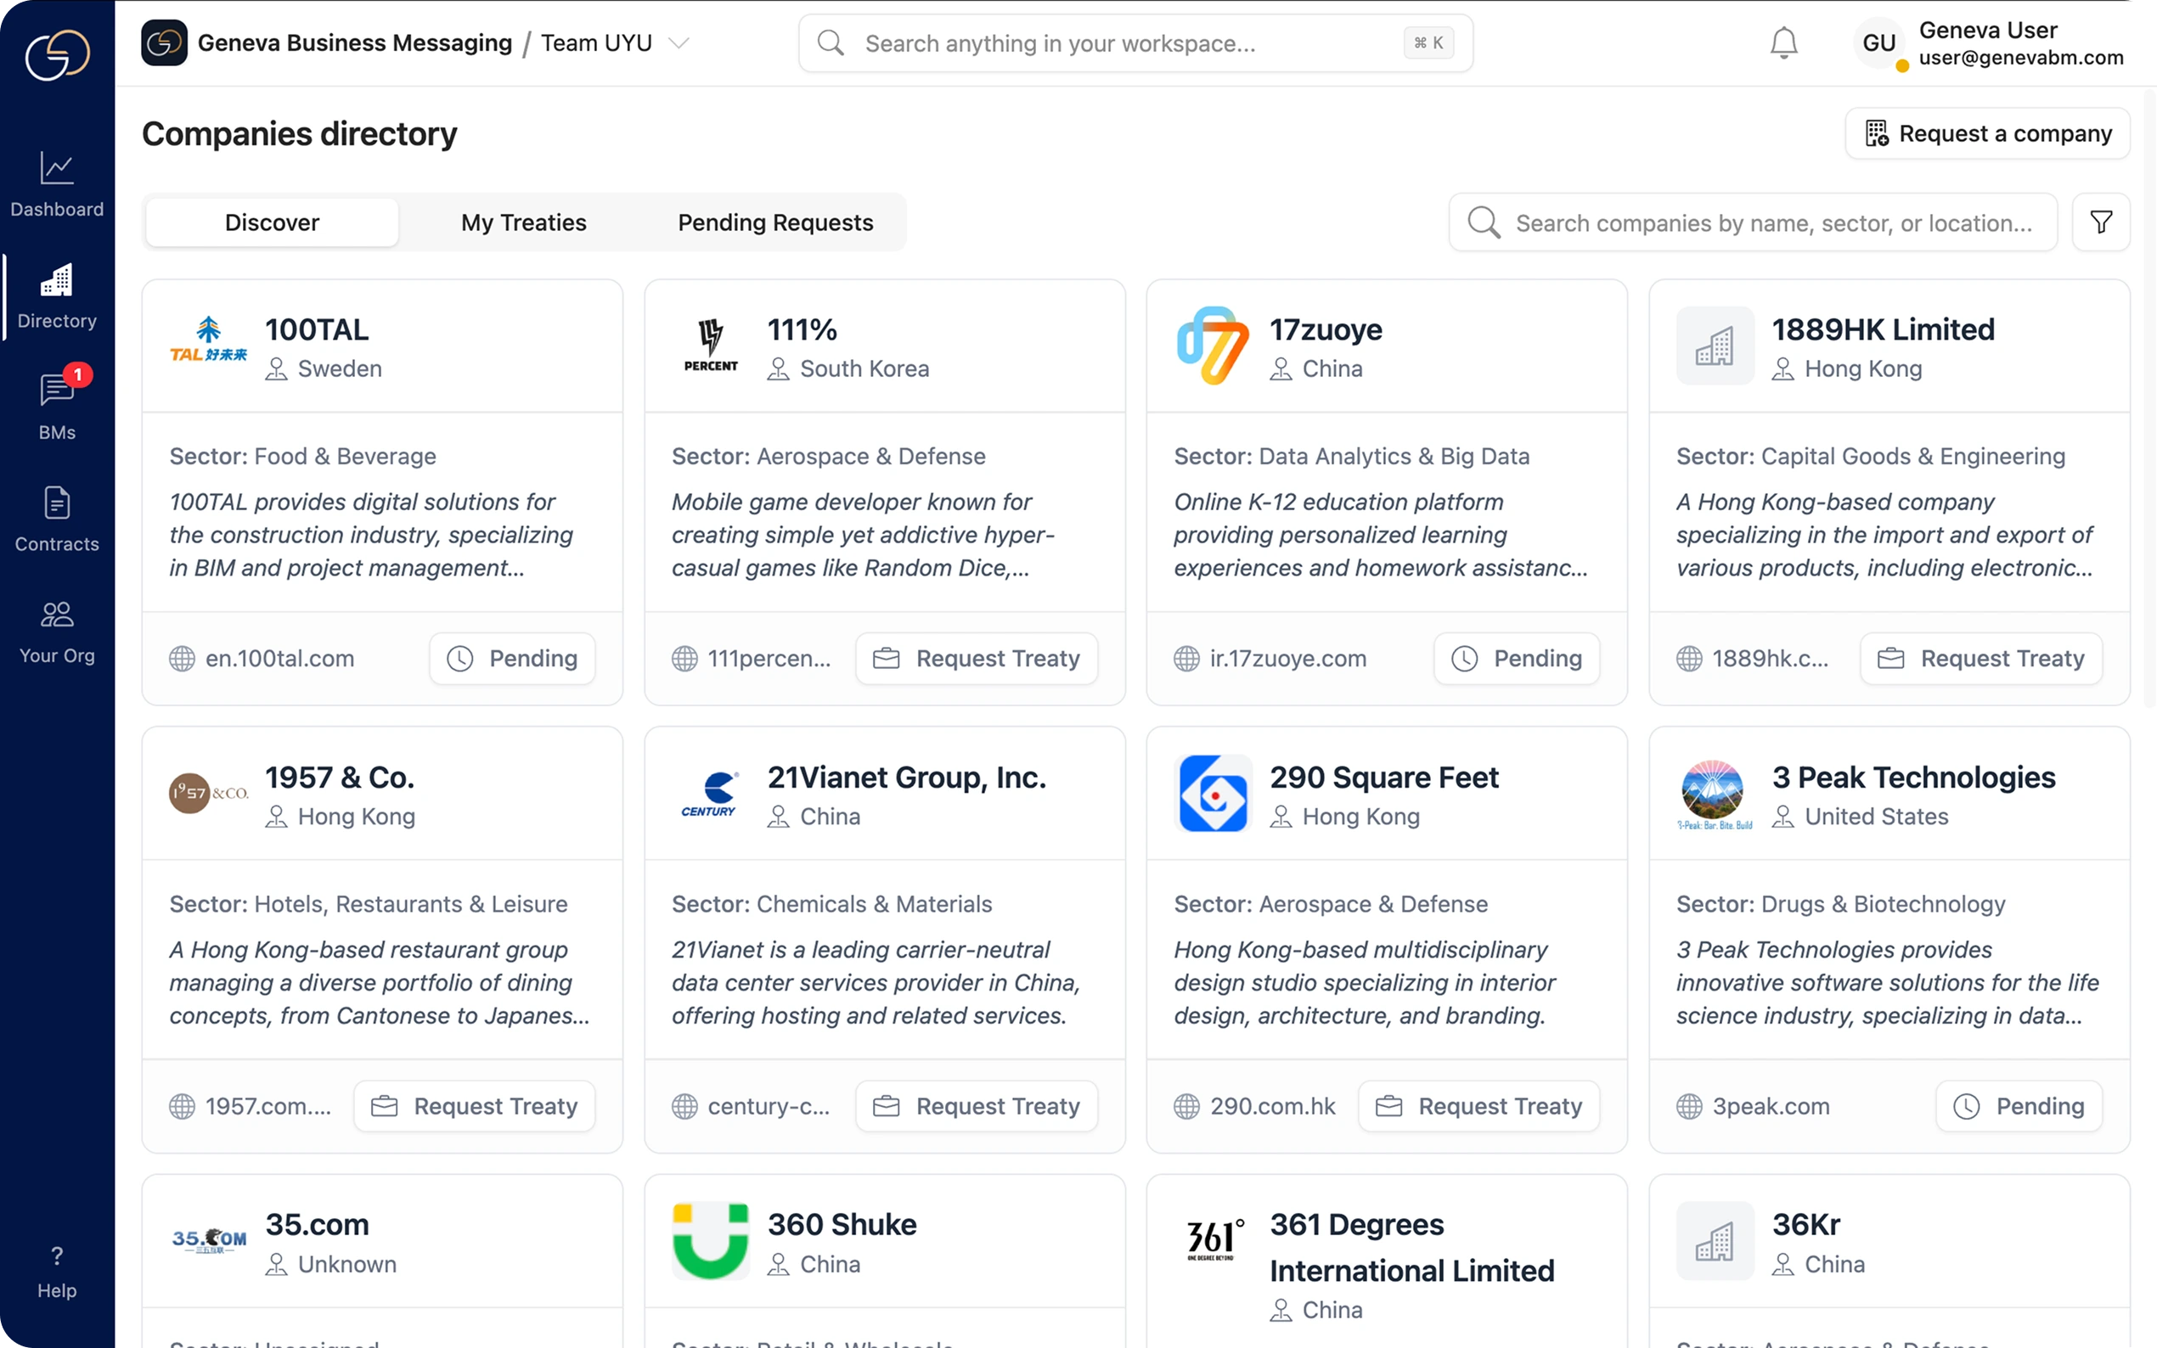Click Geneva Business Messaging breadcrumb
The height and width of the screenshot is (1348, 2157).
tap(354, 42)
